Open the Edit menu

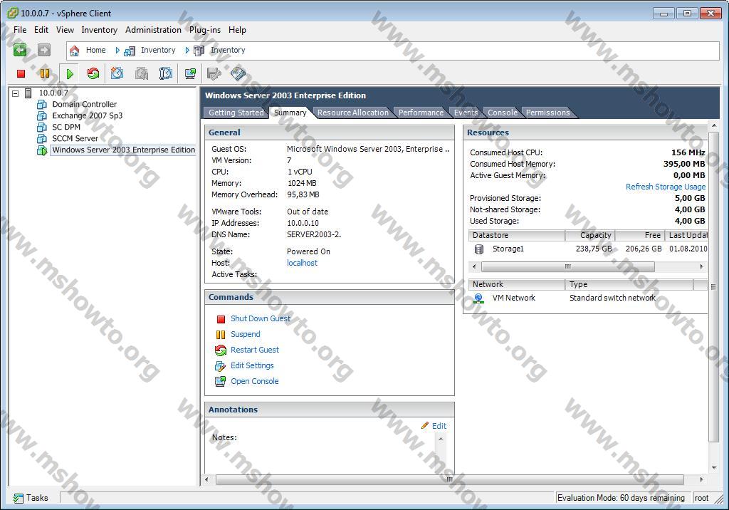(x=41, y=30)
